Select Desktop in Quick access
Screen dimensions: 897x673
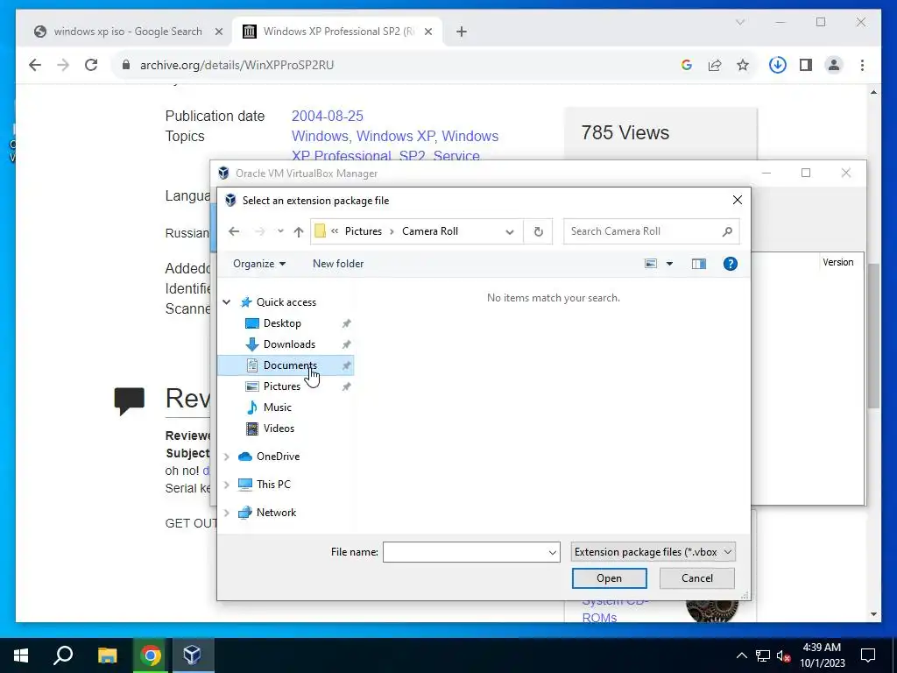282,323
